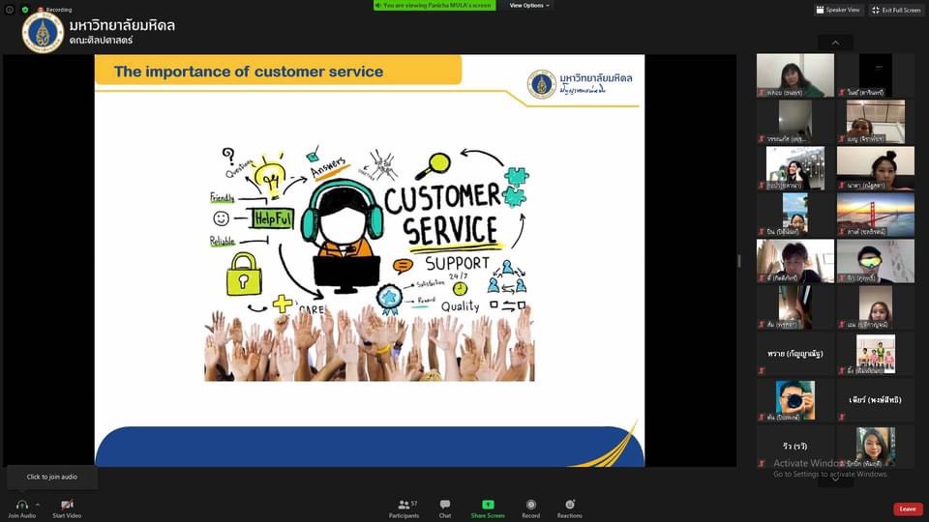Click the green Share Screen icon

tap(488, 504)
